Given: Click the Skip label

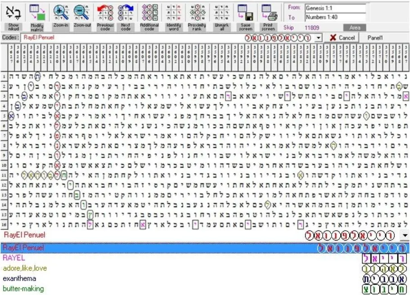Looking at the screenshot, I should point(288,27).
